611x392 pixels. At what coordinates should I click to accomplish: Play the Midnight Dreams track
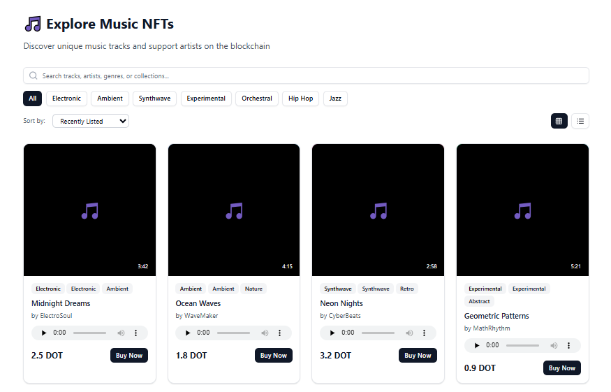pos(44,333)
